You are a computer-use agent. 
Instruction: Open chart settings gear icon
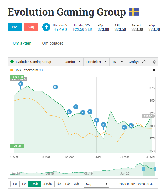(154, 62)
